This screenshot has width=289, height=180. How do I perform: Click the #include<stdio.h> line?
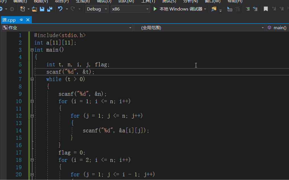click(60, 35)
